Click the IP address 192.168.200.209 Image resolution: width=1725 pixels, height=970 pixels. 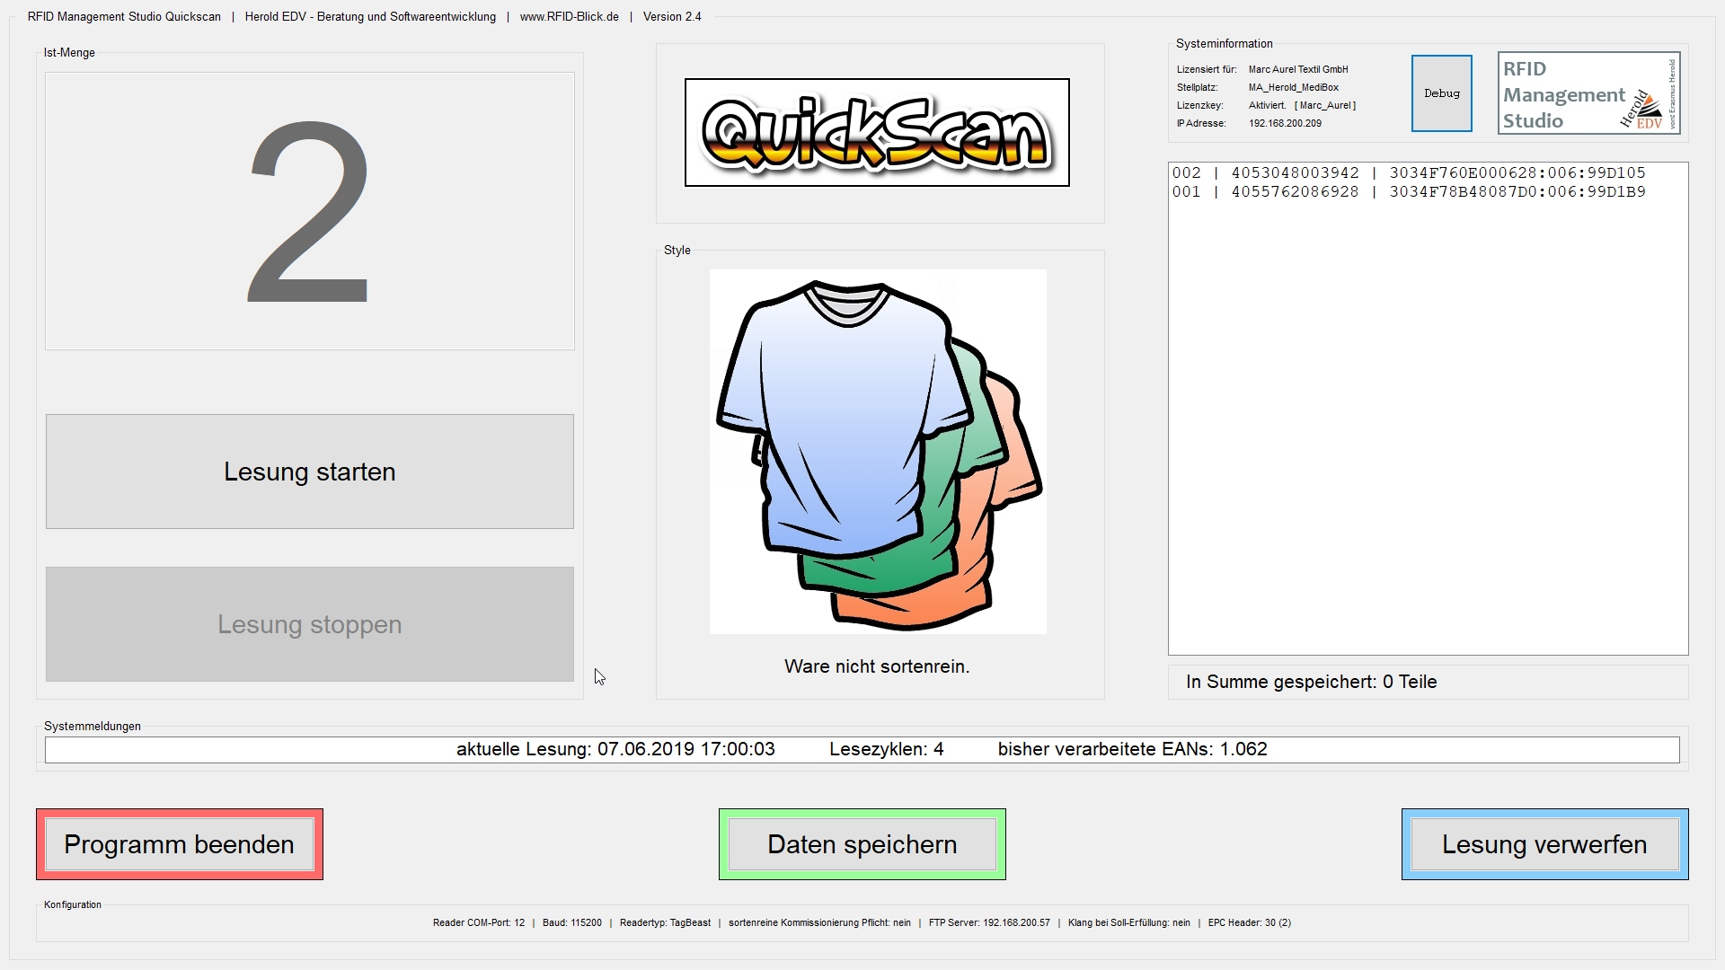[x=1285, y=124]
